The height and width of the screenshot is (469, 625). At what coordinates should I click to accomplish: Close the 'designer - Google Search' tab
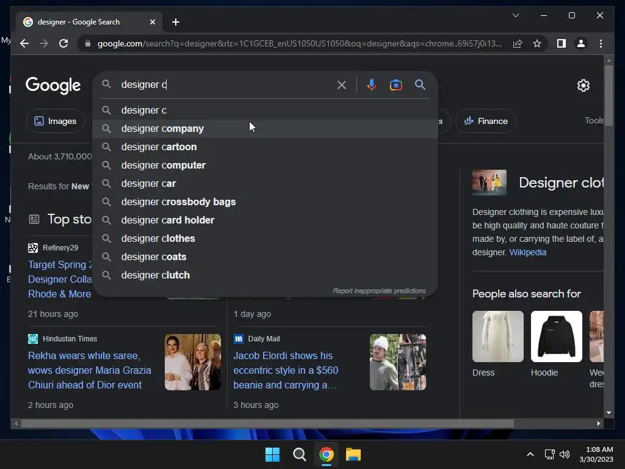coord(152,22)
